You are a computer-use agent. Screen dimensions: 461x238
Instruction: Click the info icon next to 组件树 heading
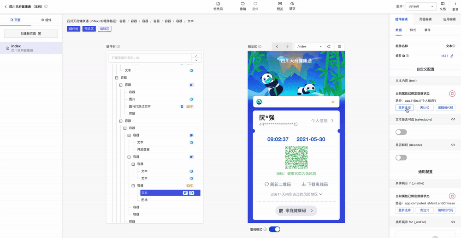[118, 46]
